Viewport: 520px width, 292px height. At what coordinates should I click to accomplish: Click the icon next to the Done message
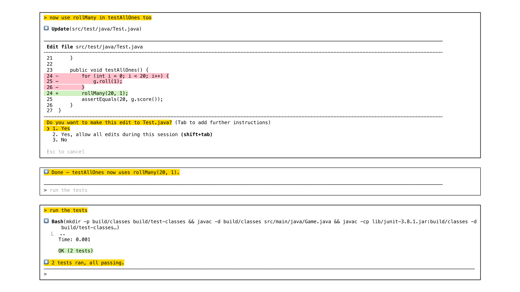[46, 172]
